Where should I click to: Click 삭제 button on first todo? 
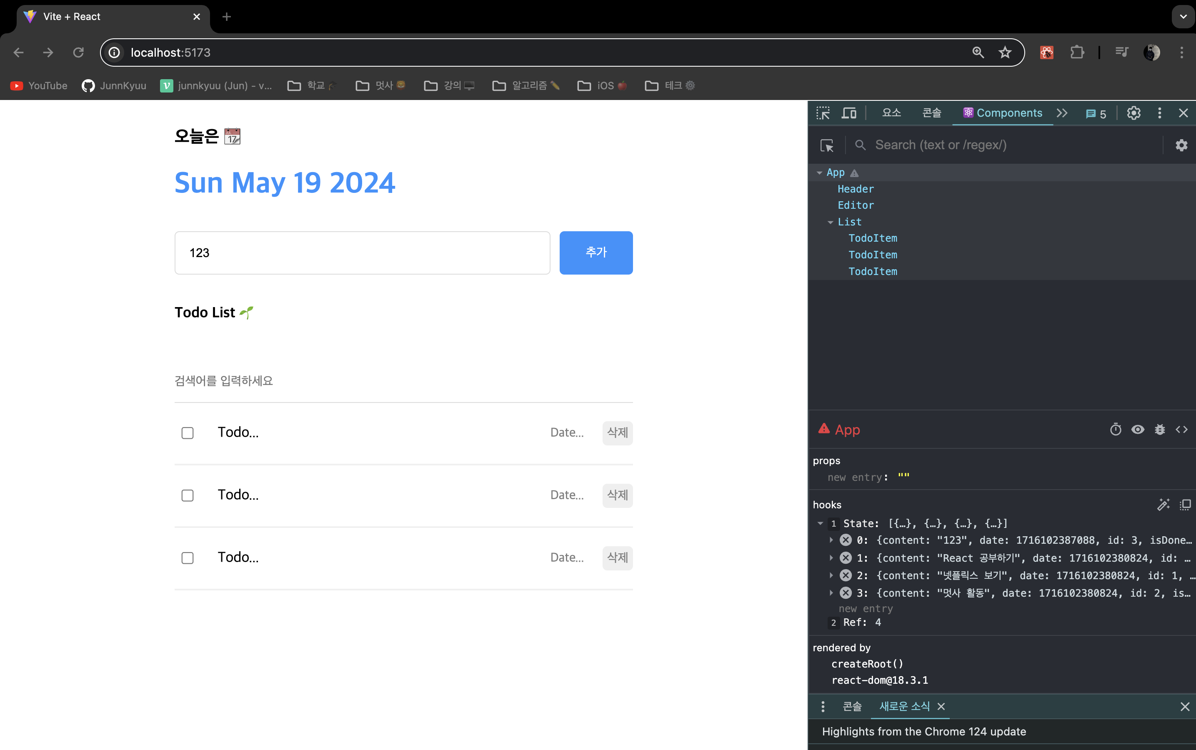click(x=617, y=433)
